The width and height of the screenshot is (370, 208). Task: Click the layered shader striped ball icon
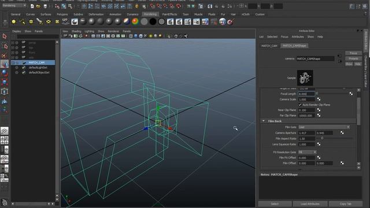point(127,22)
